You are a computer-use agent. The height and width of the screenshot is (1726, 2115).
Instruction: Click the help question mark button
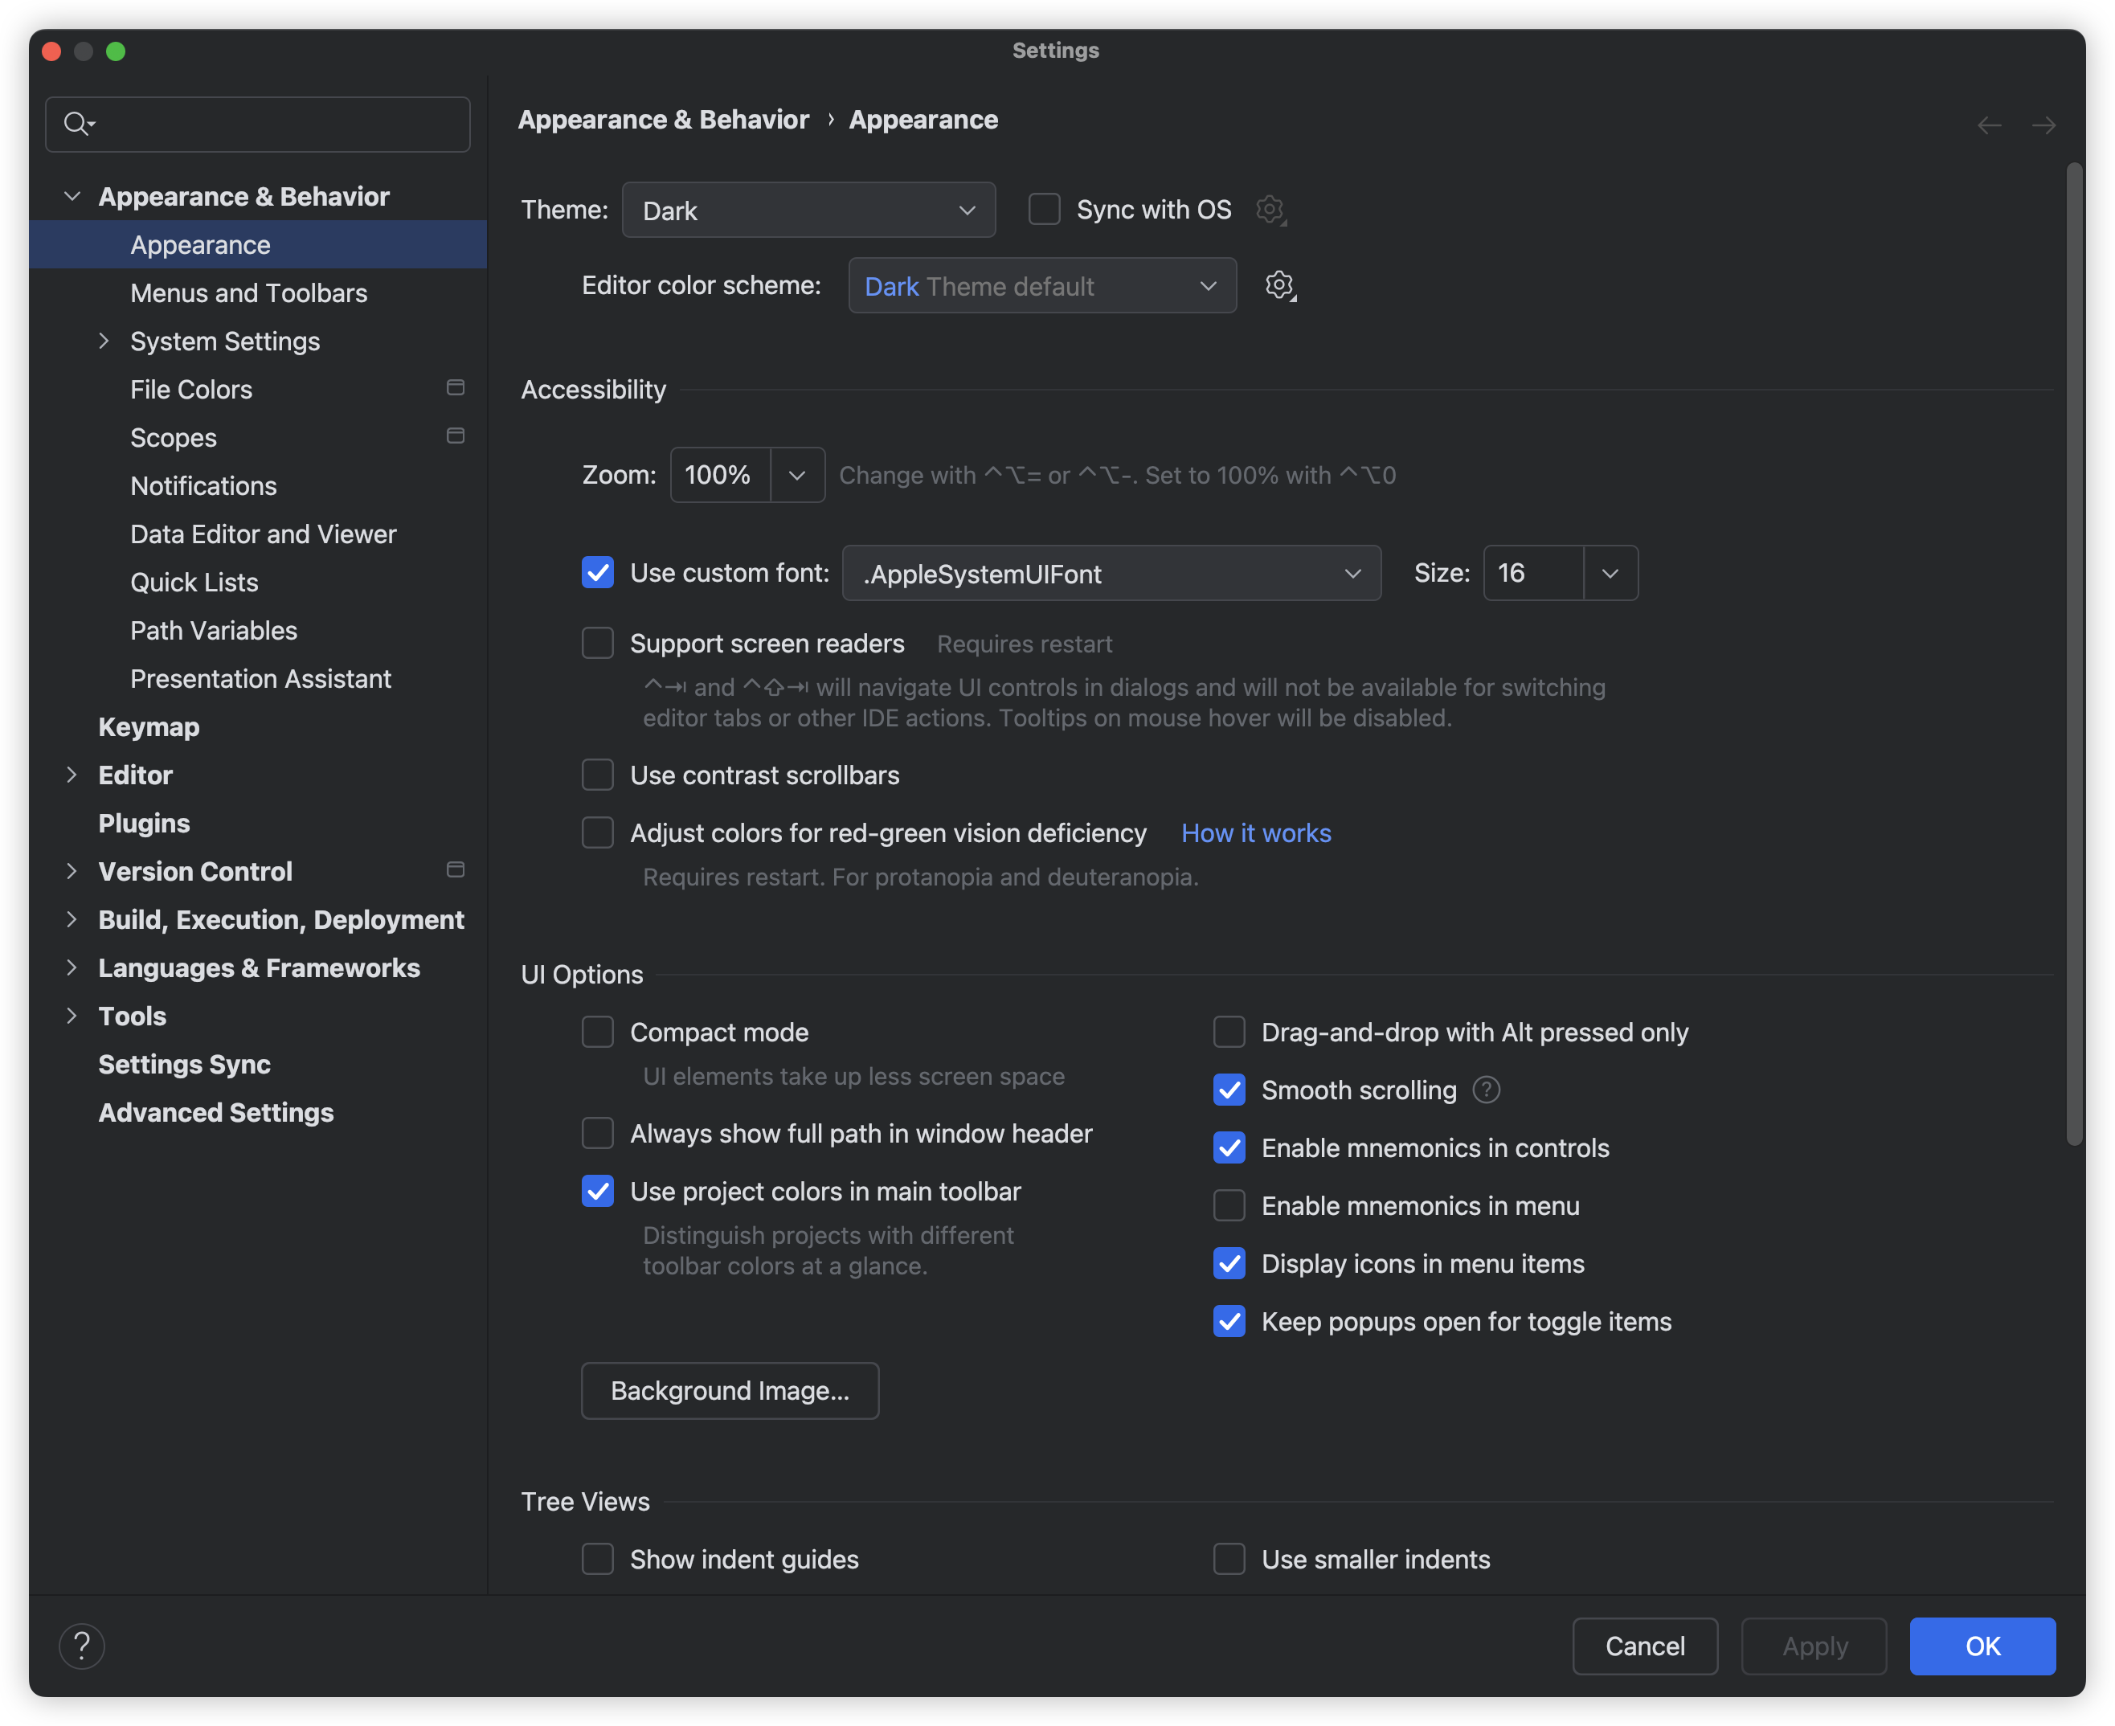pyautogui.click(x=81, y=1646)
